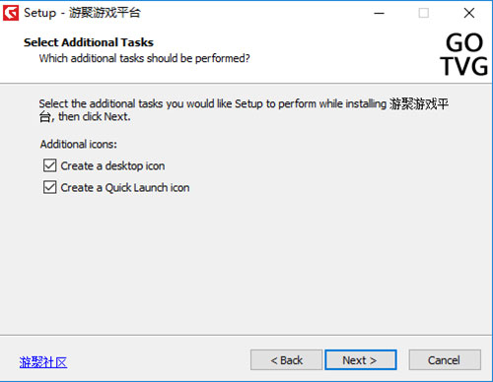Proceed with the Next > button
The height and width of the screenshot is (382, 493).
click(361, 360)
